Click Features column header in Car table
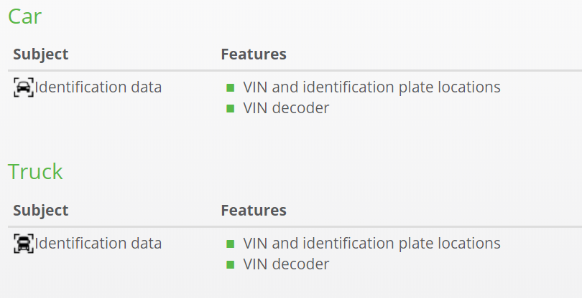Screen dimensions: 582x298 254,54
